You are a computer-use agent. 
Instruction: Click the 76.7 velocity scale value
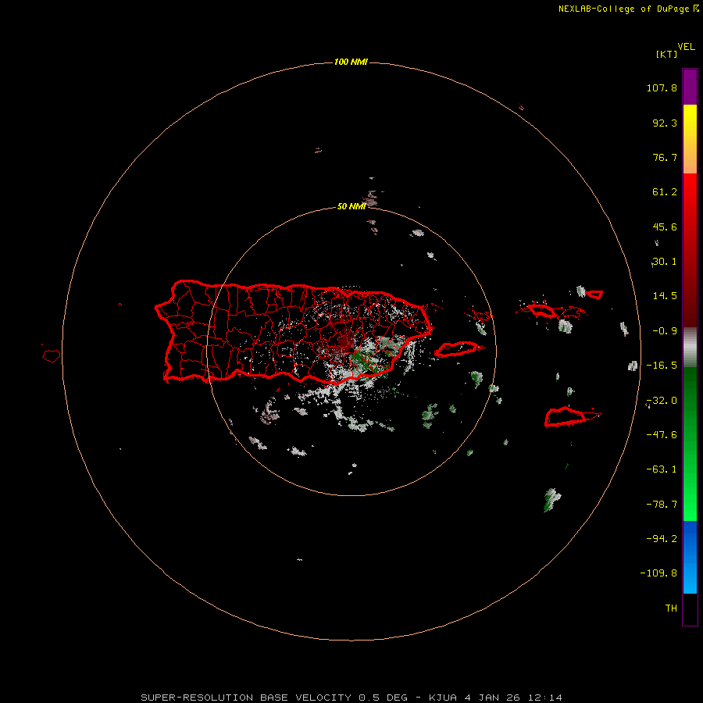(x=665, y=157)
